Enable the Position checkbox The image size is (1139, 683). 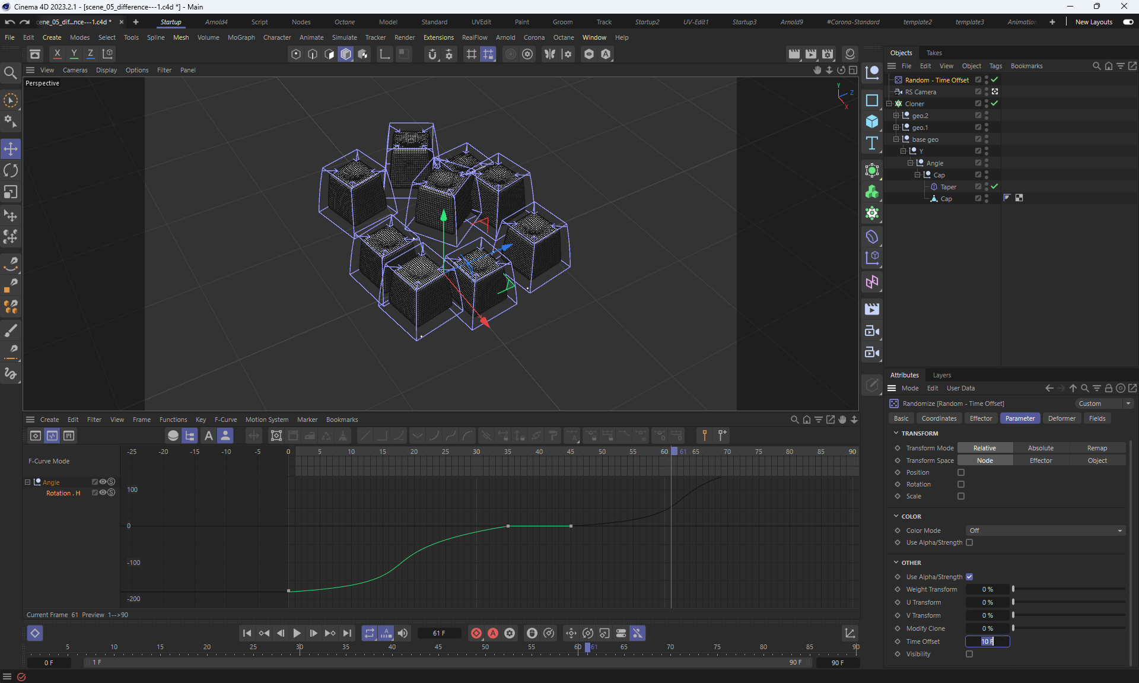click(961, 472)
